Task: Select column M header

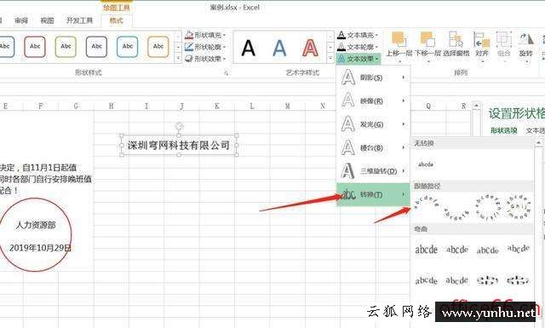Action: click(x=288, y=106)
